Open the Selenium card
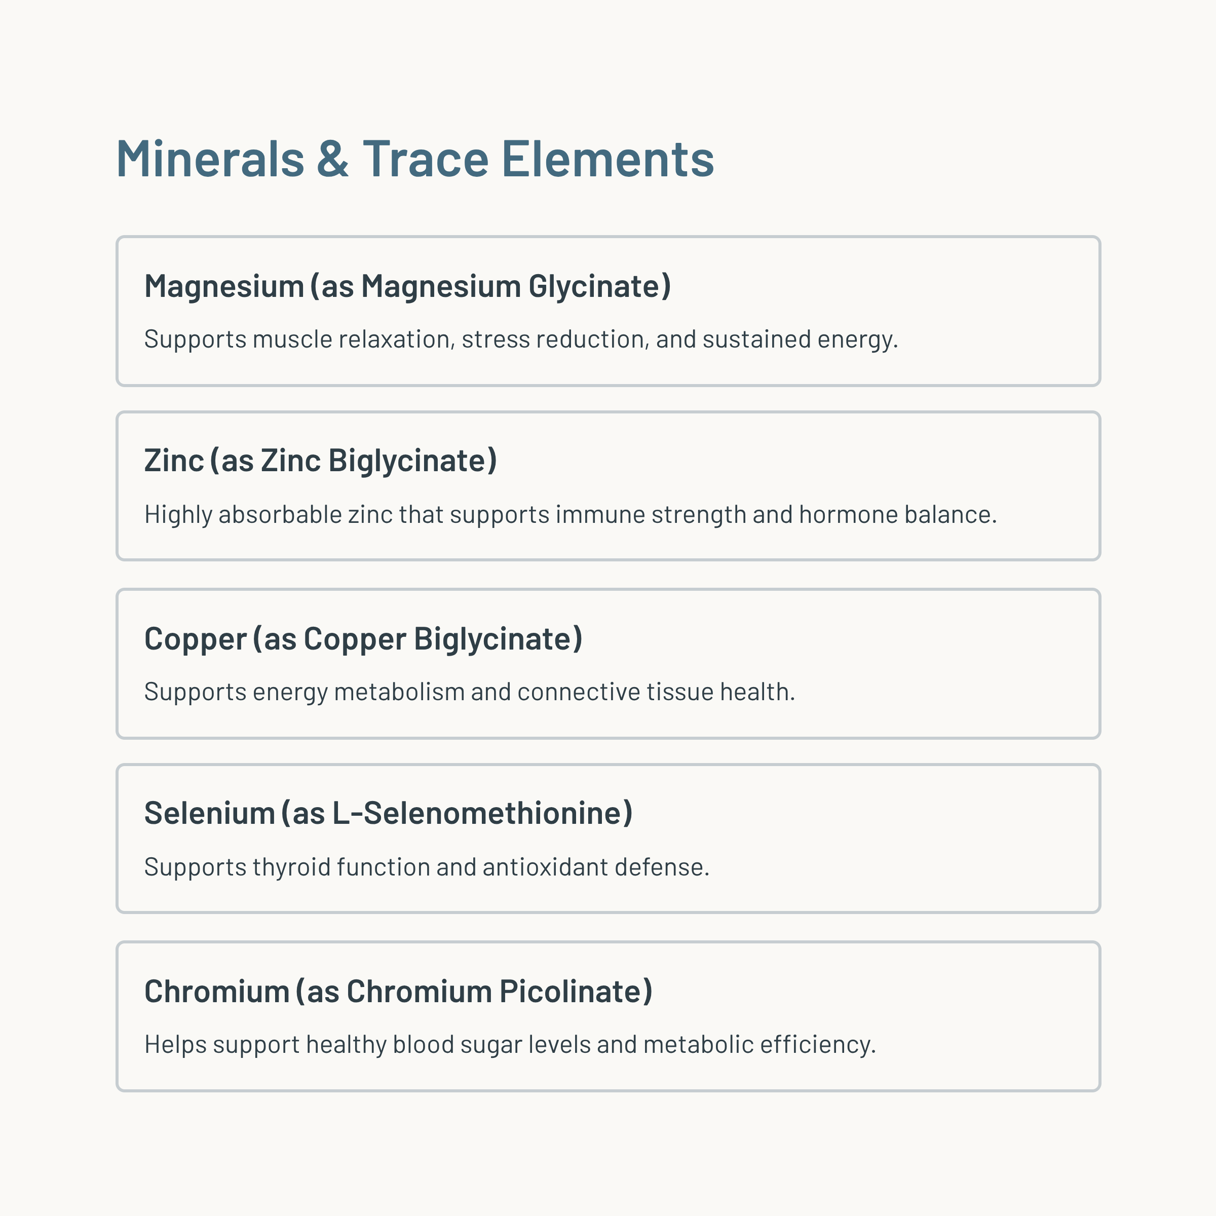 click(x=608, y=839)
